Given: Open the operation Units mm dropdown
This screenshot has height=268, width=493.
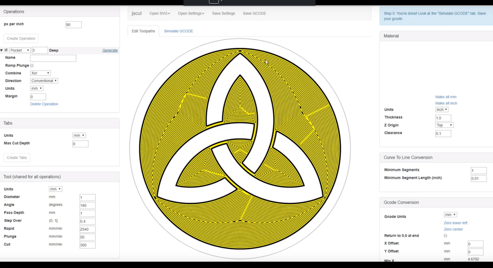Looking at the screenshot, I should coord(37,88).
